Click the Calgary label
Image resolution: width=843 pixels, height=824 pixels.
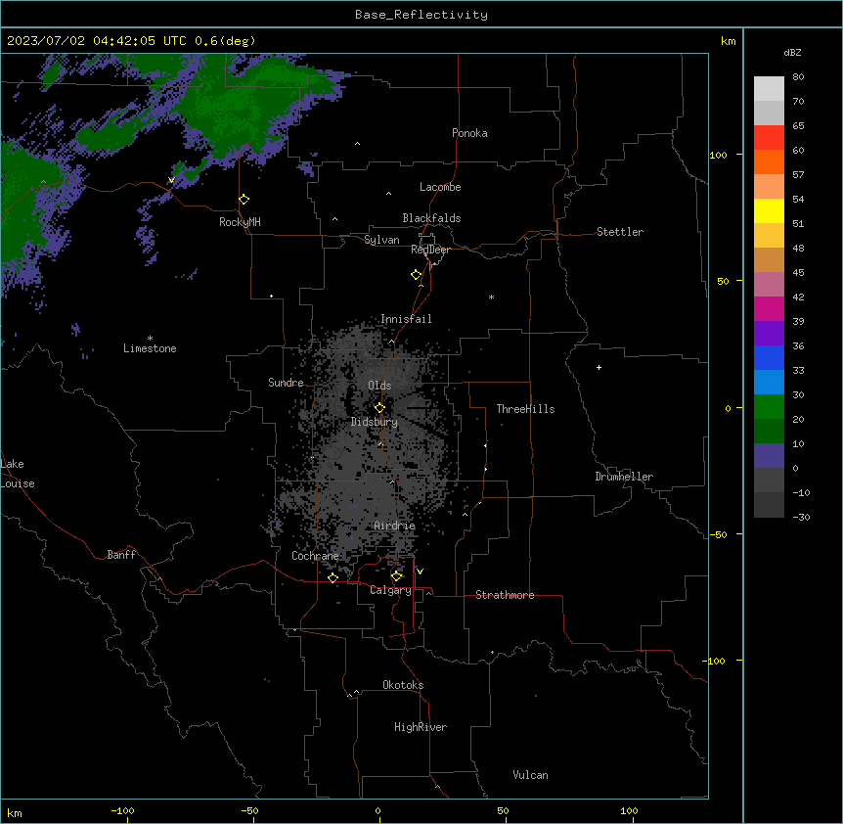point(390,590)
